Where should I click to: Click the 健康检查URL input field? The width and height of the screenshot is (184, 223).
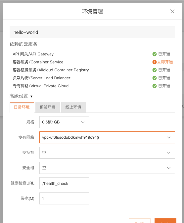[x=64, y=183]
